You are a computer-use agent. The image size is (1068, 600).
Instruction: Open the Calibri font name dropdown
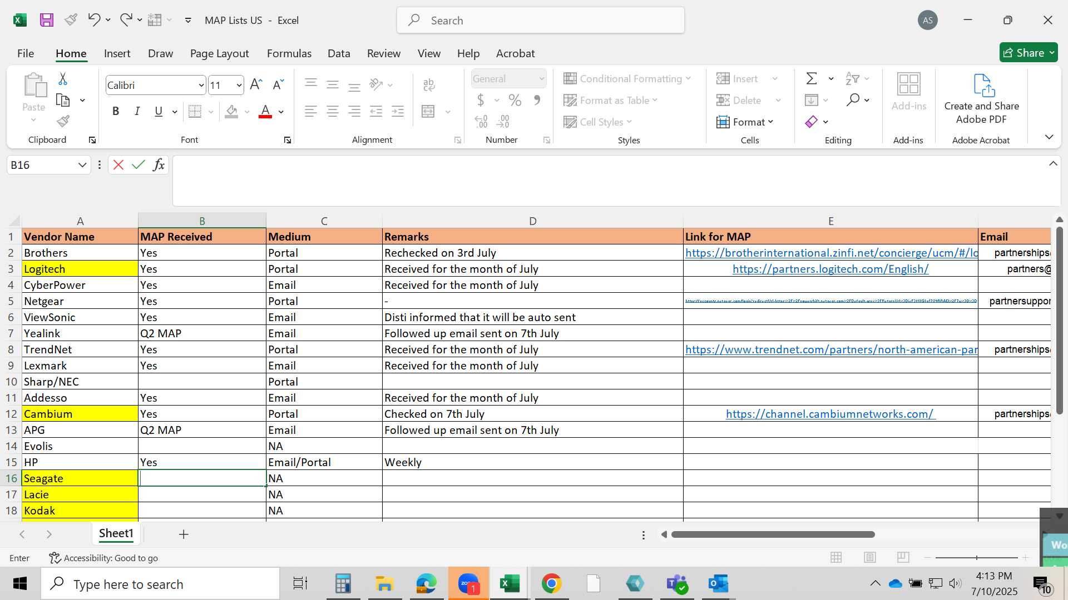click(x=201, y=86)
